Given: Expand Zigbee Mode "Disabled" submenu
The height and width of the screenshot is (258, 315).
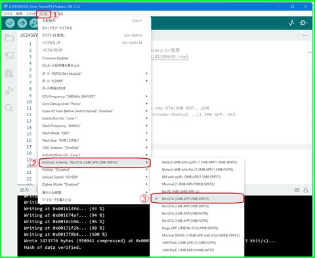Looking at the screenshot, I should [x=94, y=184].
